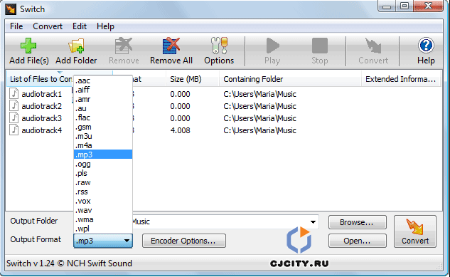Minimize the Switch window
450x277 pixels.
click(387, 6)
